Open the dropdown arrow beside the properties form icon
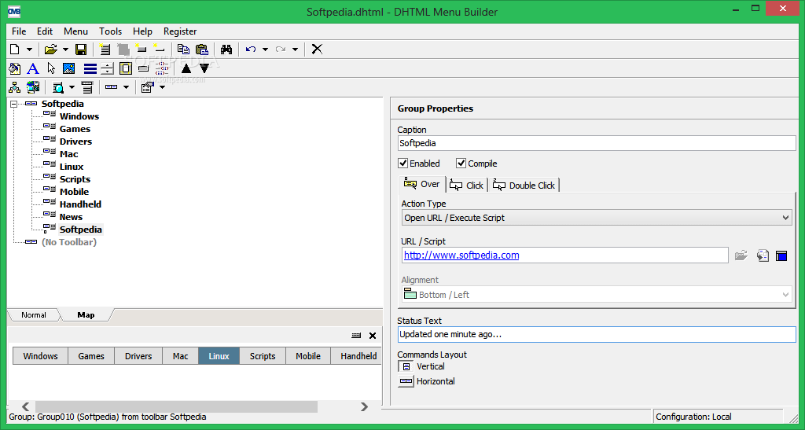The image size is (805, 430). point(162,87)
